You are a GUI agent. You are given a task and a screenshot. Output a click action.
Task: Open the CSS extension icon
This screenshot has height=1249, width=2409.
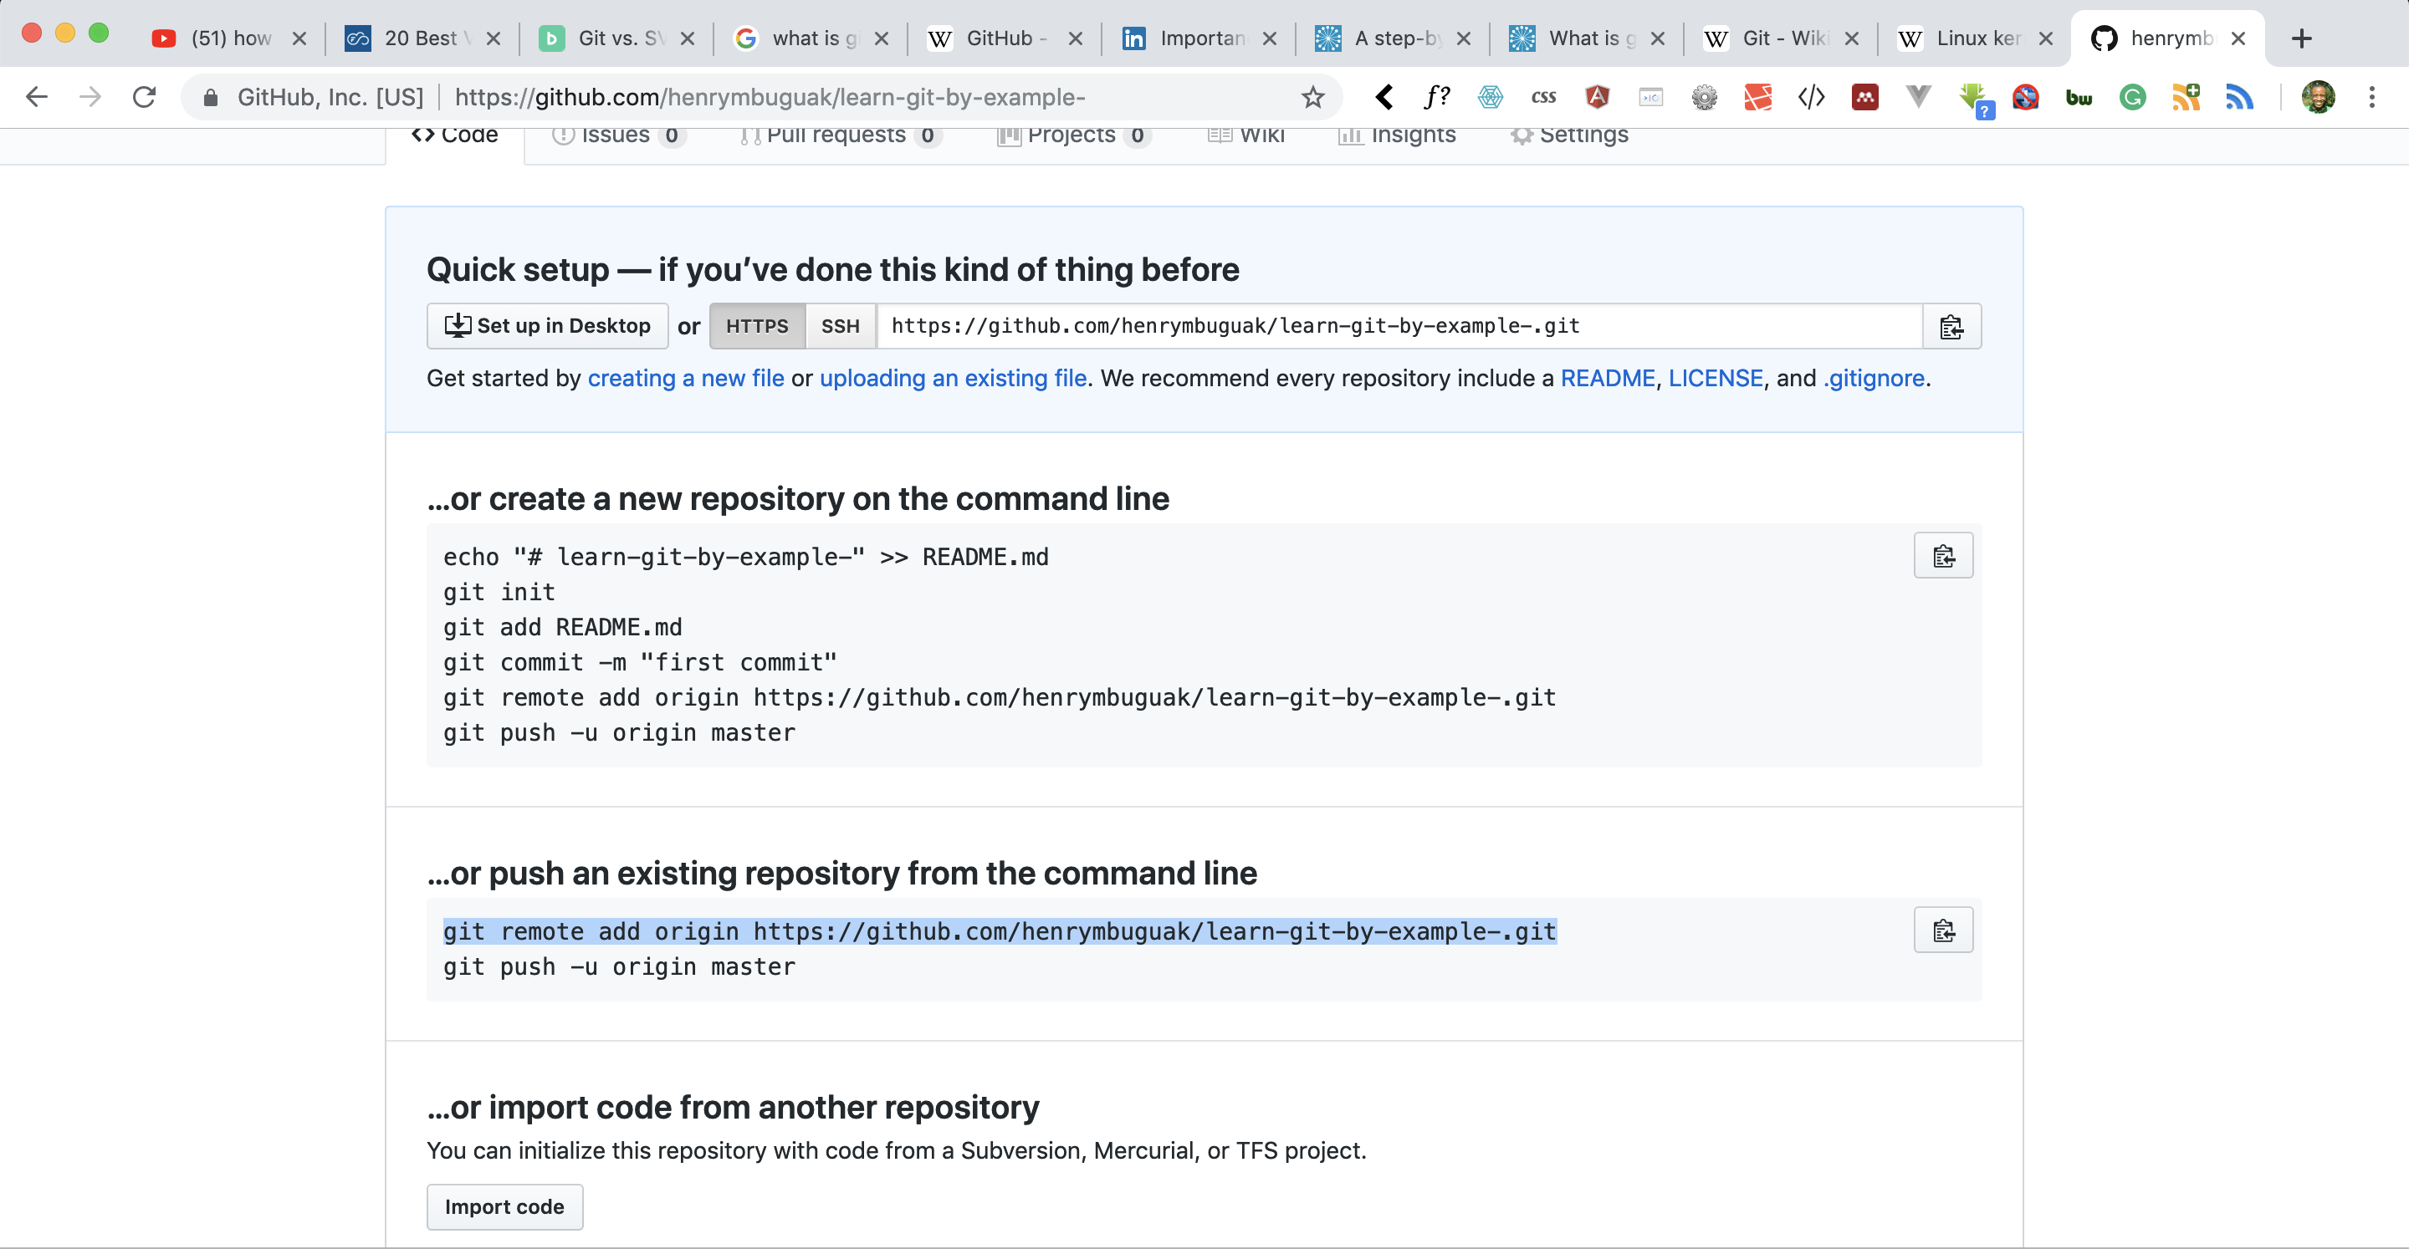pyautogui.click(x=1544, y=97)
